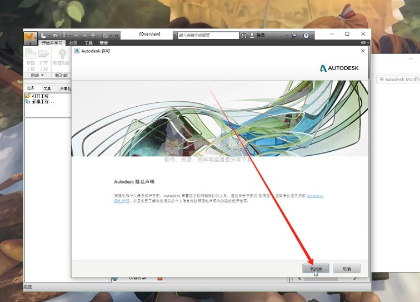Select the 开始并学习 ribbon tab
This screenshot has height=302, width=420.
tap(52, 43)
